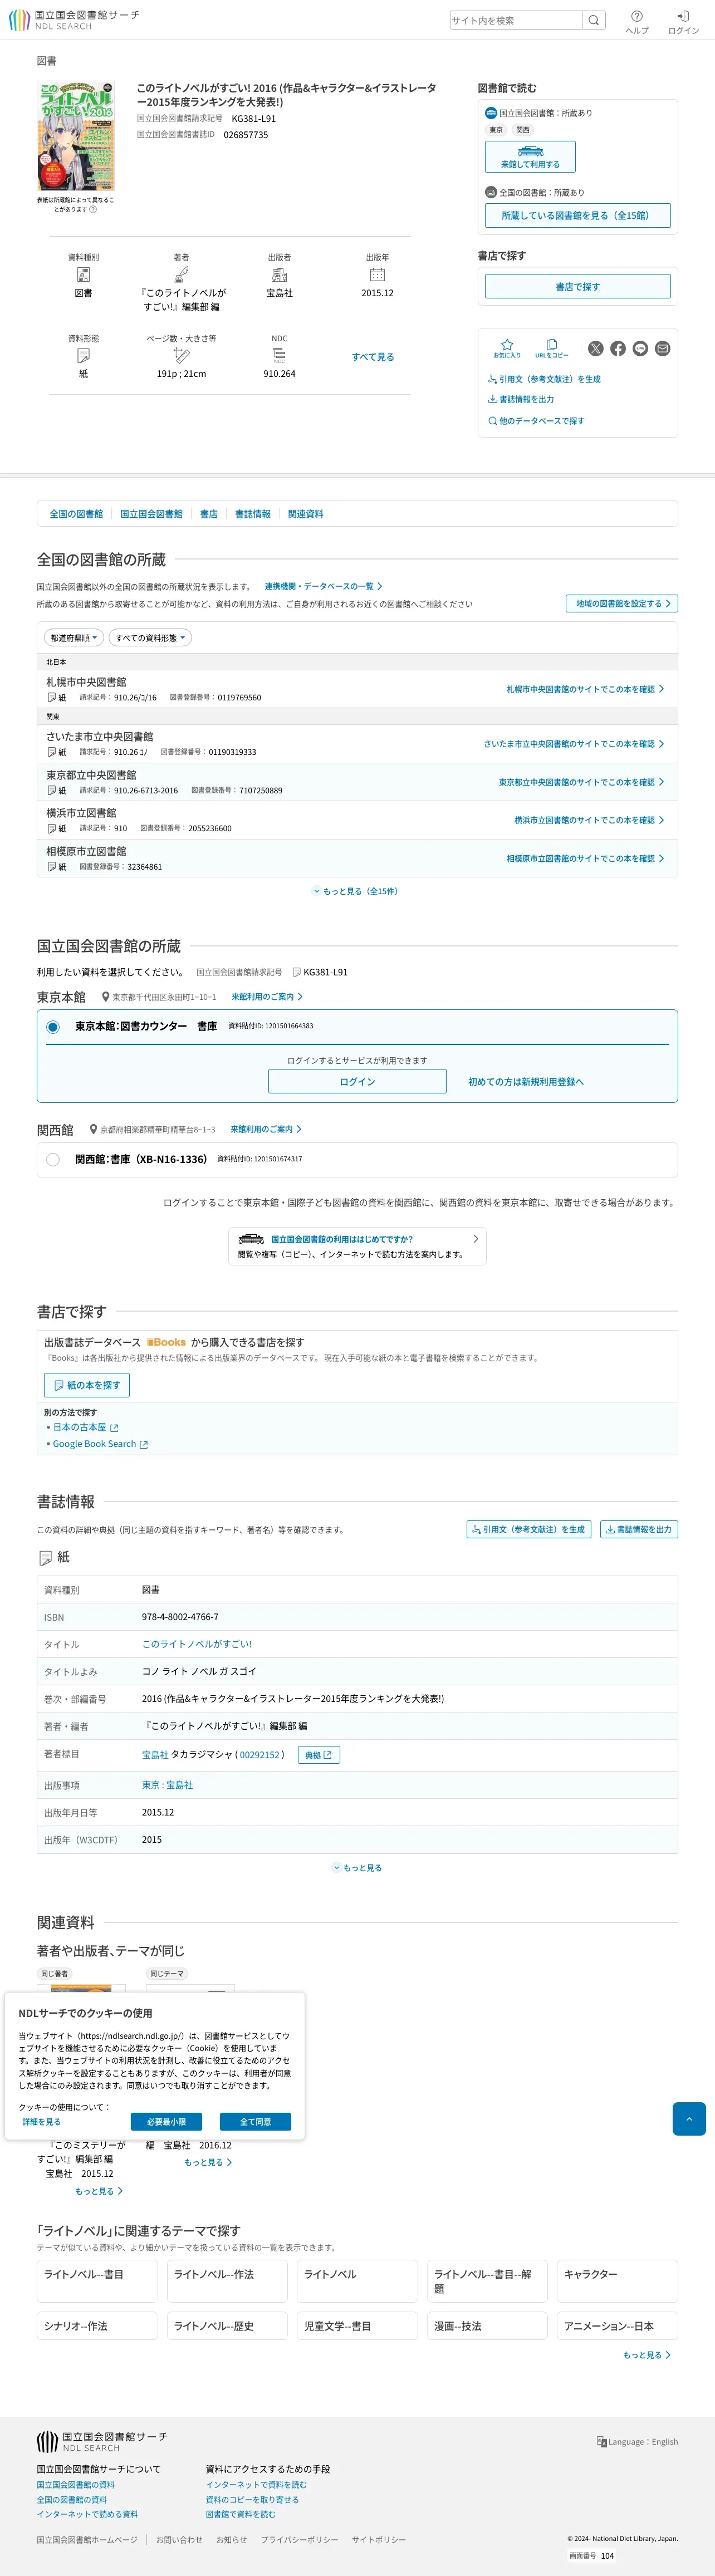Jump to 国立国会図書館 tab
The image size is (715, 2576).
point(151,514)
